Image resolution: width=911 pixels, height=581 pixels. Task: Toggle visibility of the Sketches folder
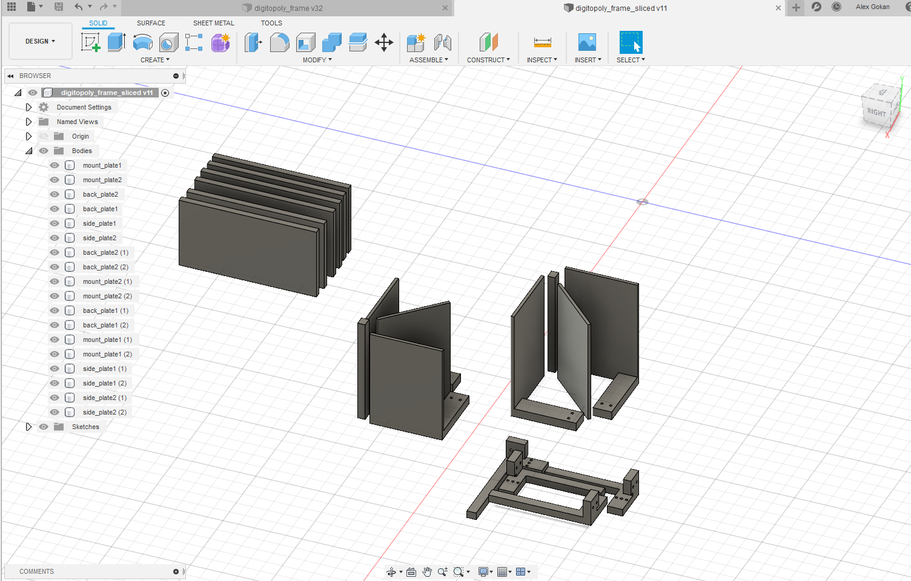44,427
